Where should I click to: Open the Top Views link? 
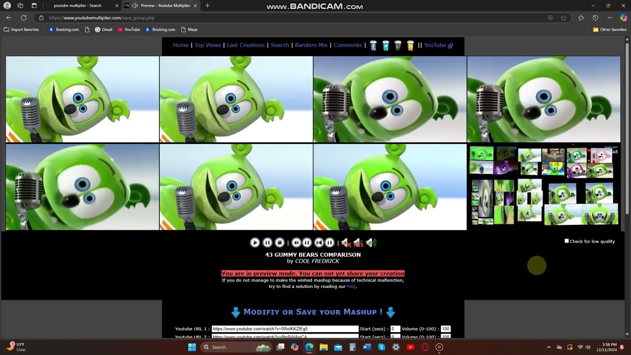208,45
